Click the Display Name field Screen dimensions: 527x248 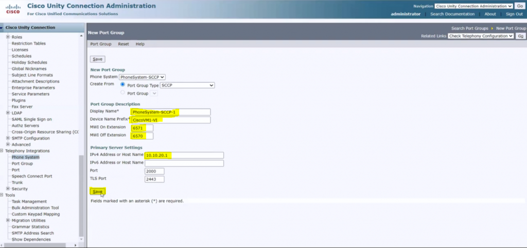click(x=171, y=112)
